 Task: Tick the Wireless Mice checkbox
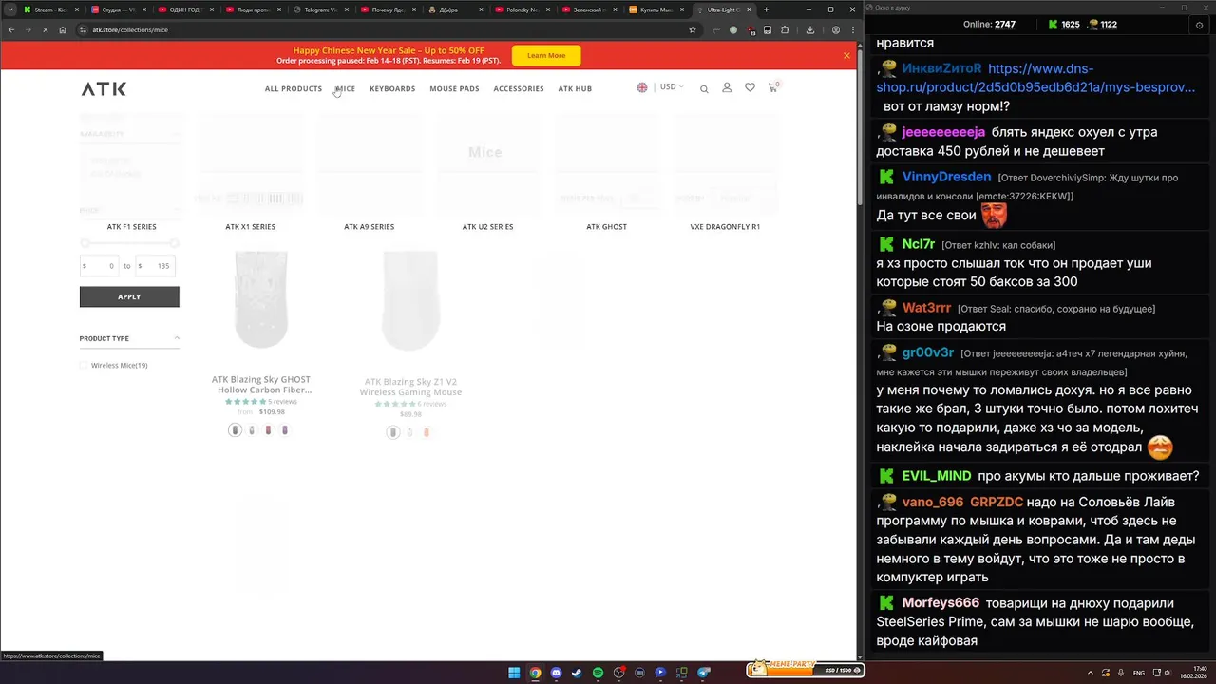pyautogui.click(x=84, y=365)
